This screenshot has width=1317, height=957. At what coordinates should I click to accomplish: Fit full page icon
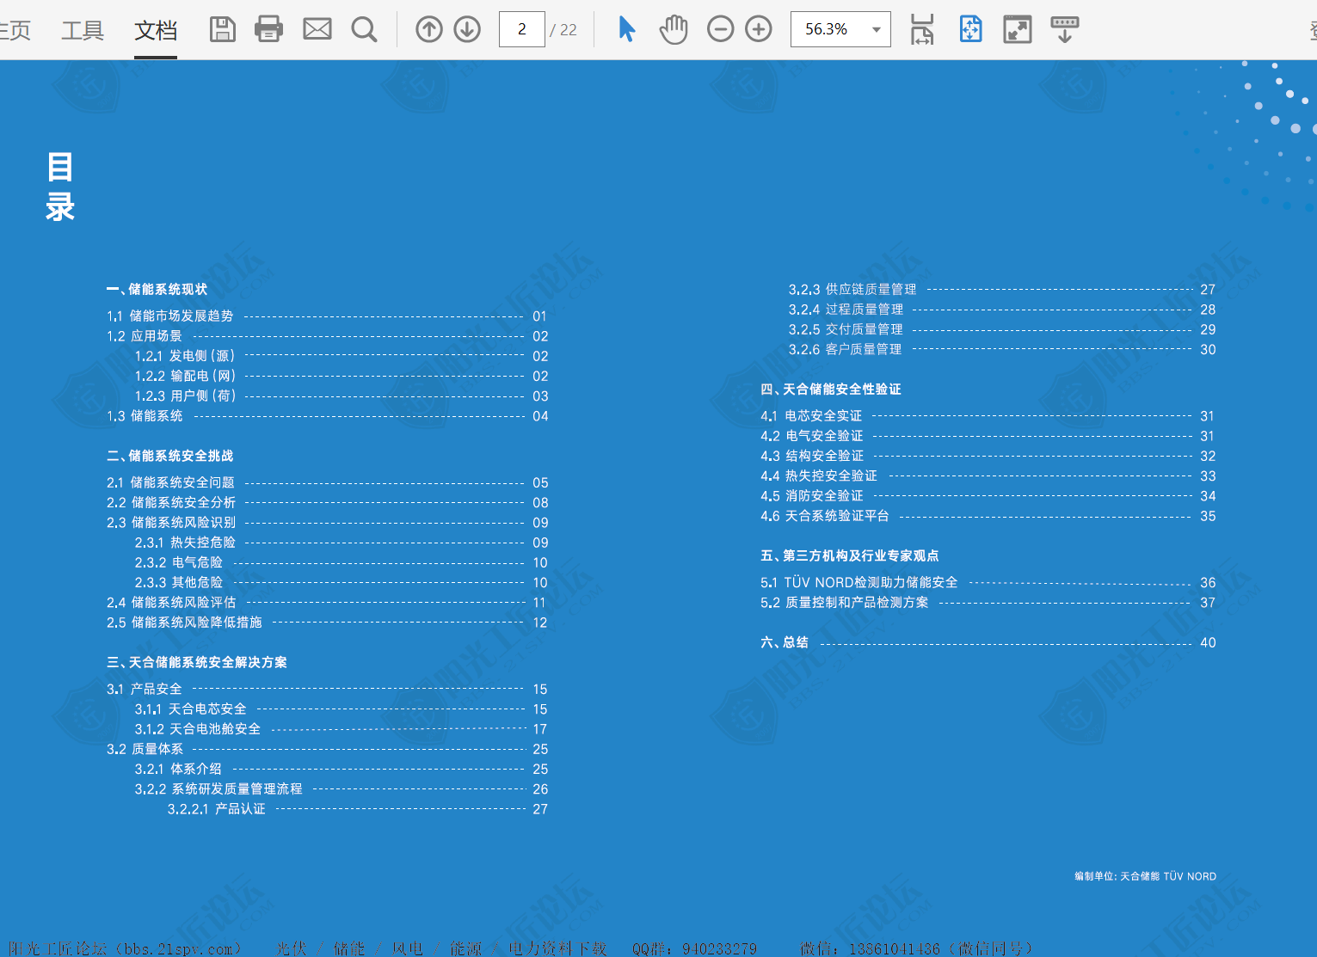tap(970, 29)
